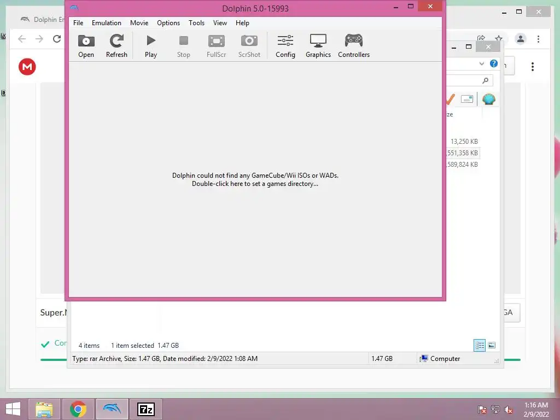Expand the Explorer ribbon chevron
This screenshot has width=560, height=420.
tap(481, 63)
